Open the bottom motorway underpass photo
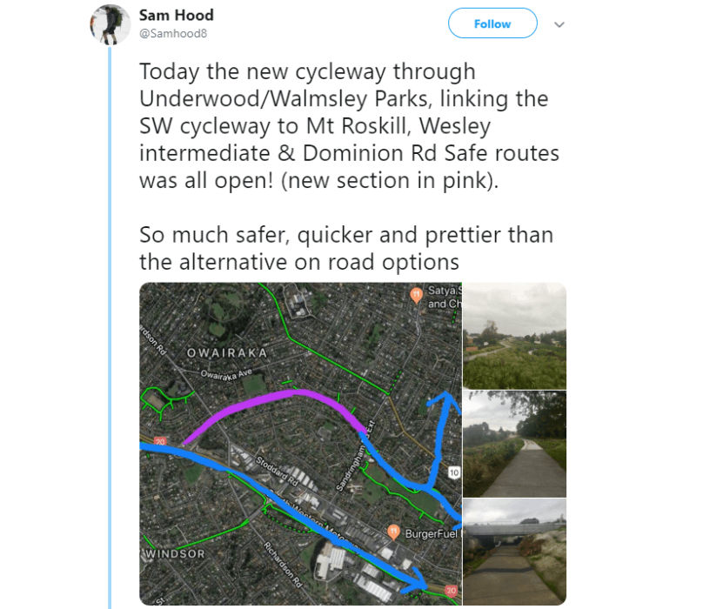723x609 pixels. (x=514, y=552)
